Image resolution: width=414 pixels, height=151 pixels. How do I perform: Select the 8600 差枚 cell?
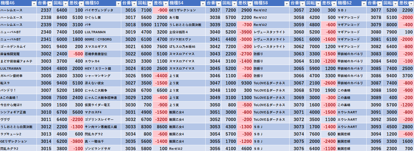pyautogui.click(x=160, y=127)
